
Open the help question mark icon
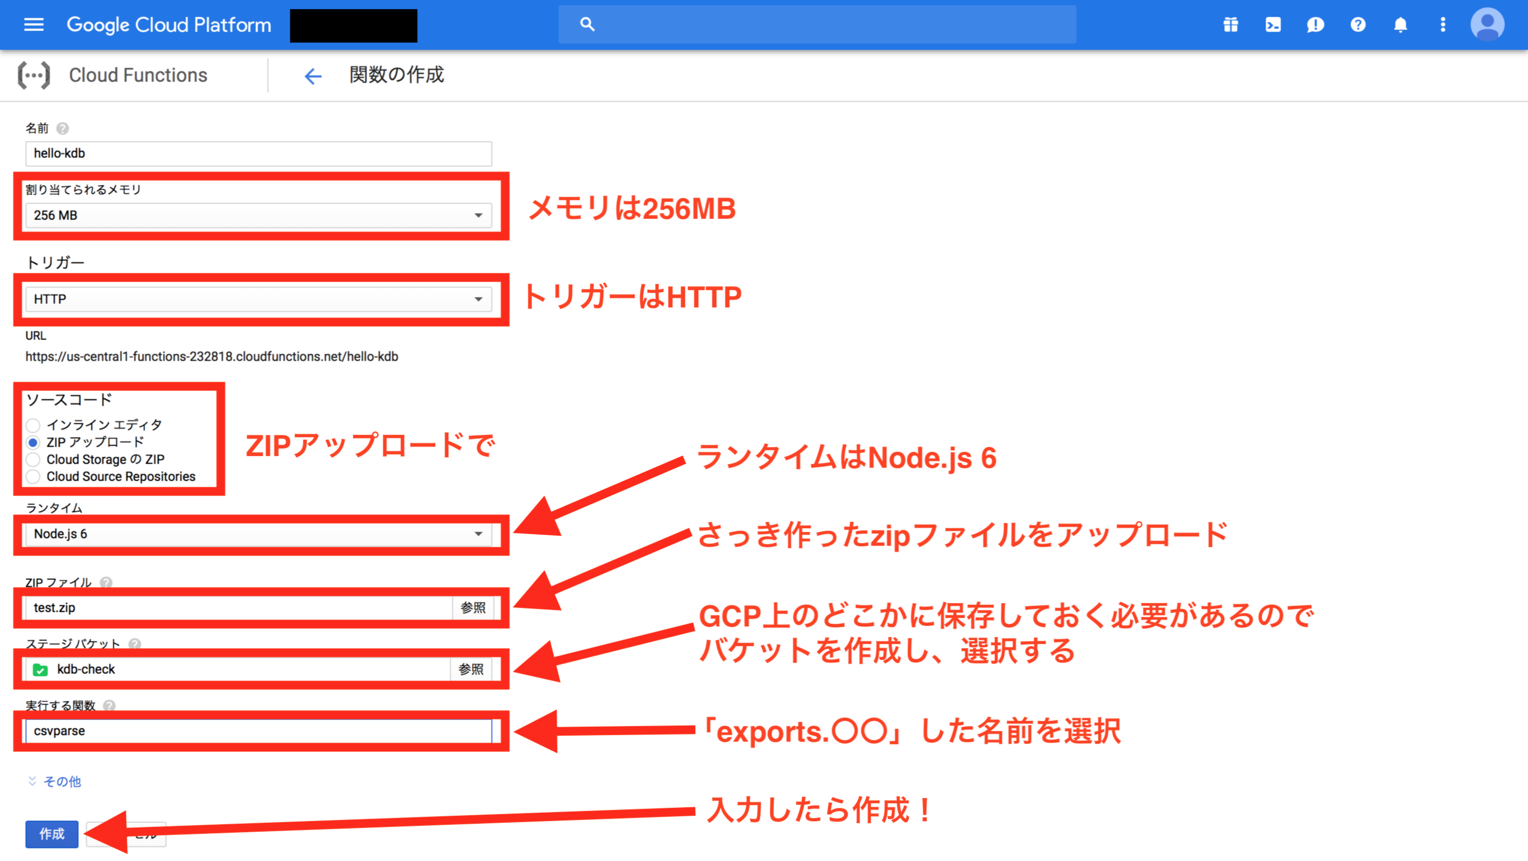coord(1358,24)
